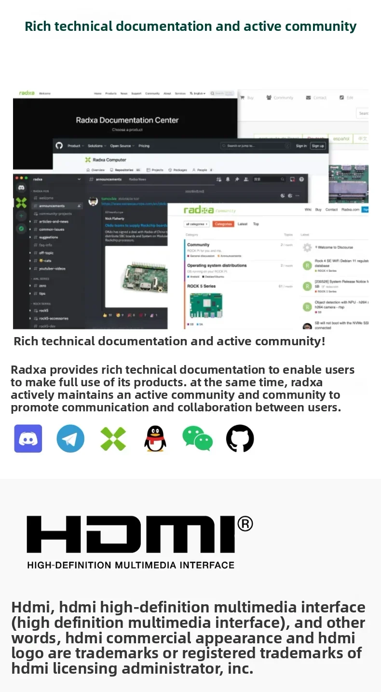Expand the Product menu in the GitHub header
Viewport: 381px width, 692px height.
[x=76, y=146]
